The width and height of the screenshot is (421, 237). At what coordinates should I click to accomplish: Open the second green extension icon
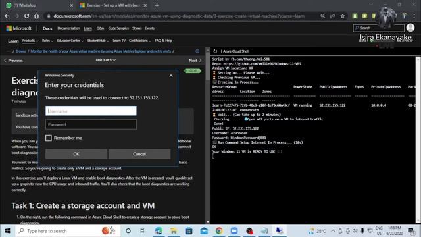click(364, 16)
